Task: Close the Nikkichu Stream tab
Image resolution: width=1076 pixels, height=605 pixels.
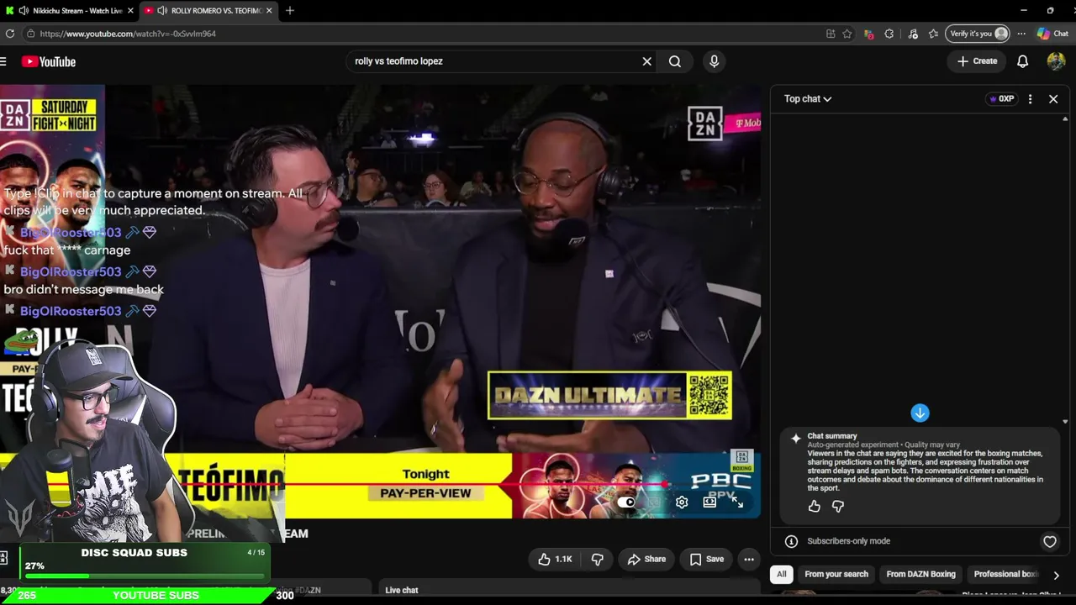Action: tap(130, 11)
